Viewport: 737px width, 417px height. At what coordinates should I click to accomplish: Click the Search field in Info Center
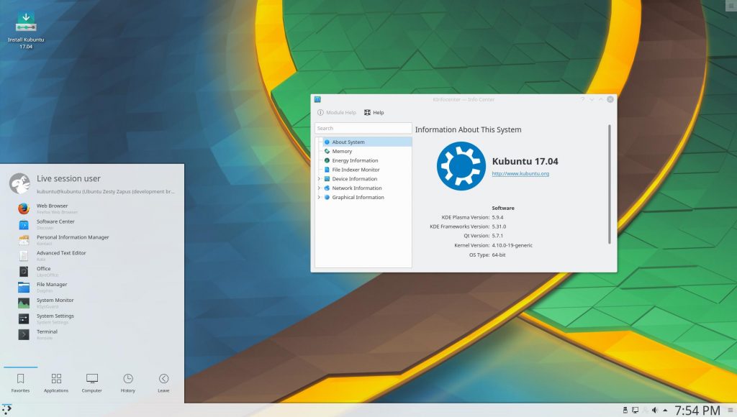tap(363, 128)
